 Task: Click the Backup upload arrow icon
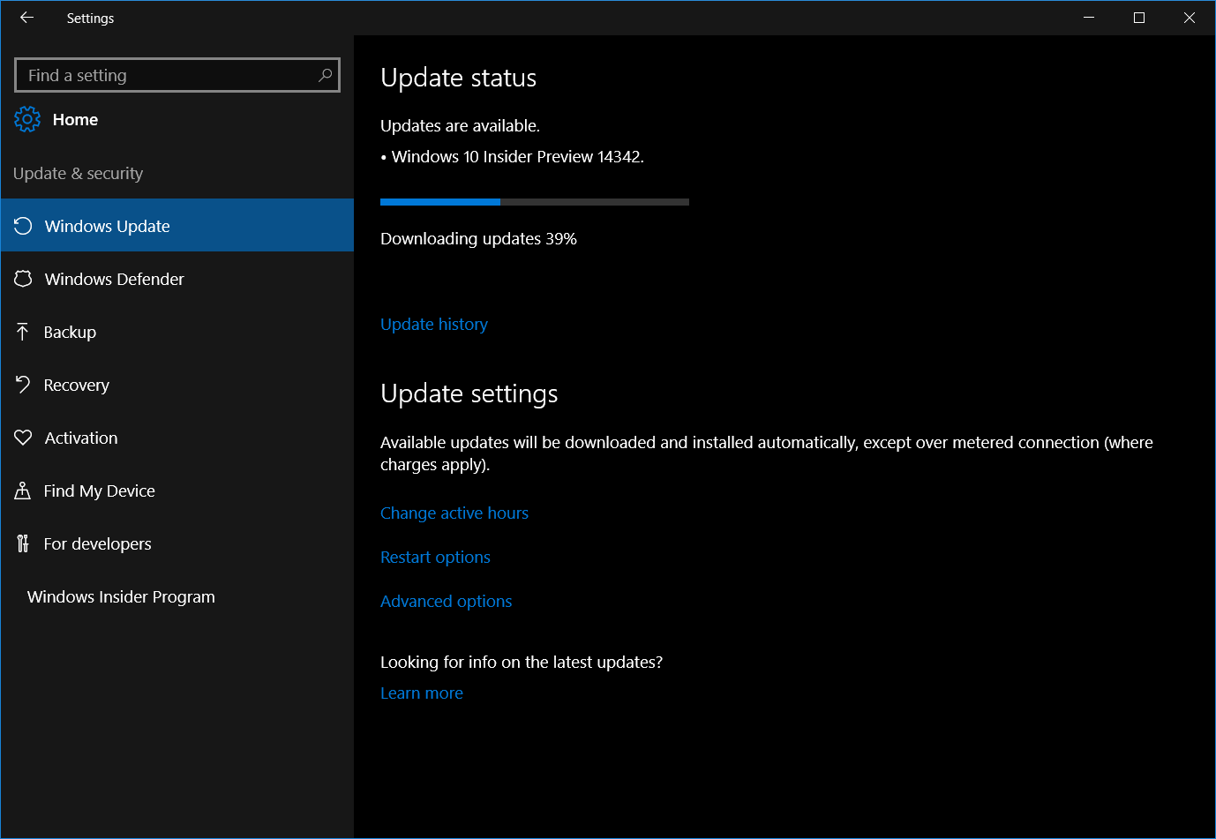[x=23, y=332]
